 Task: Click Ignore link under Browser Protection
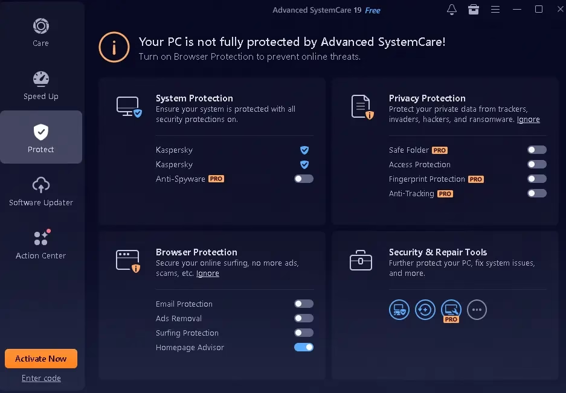(208, 273)
